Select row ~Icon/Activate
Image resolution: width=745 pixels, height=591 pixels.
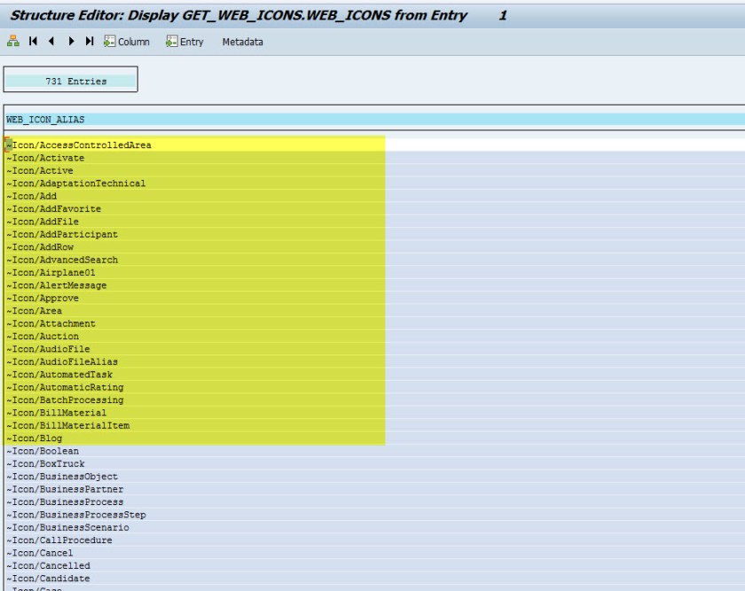(x=374, y=158)
